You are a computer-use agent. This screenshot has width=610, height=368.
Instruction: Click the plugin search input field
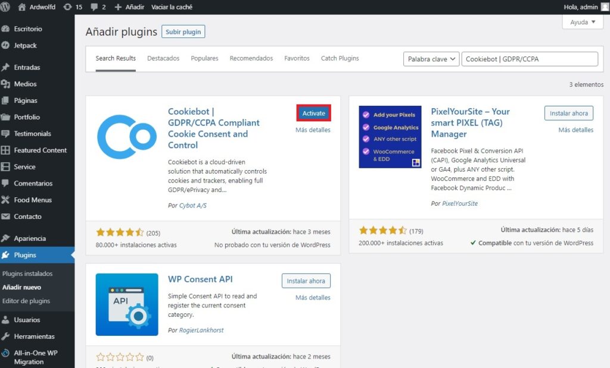530,59
